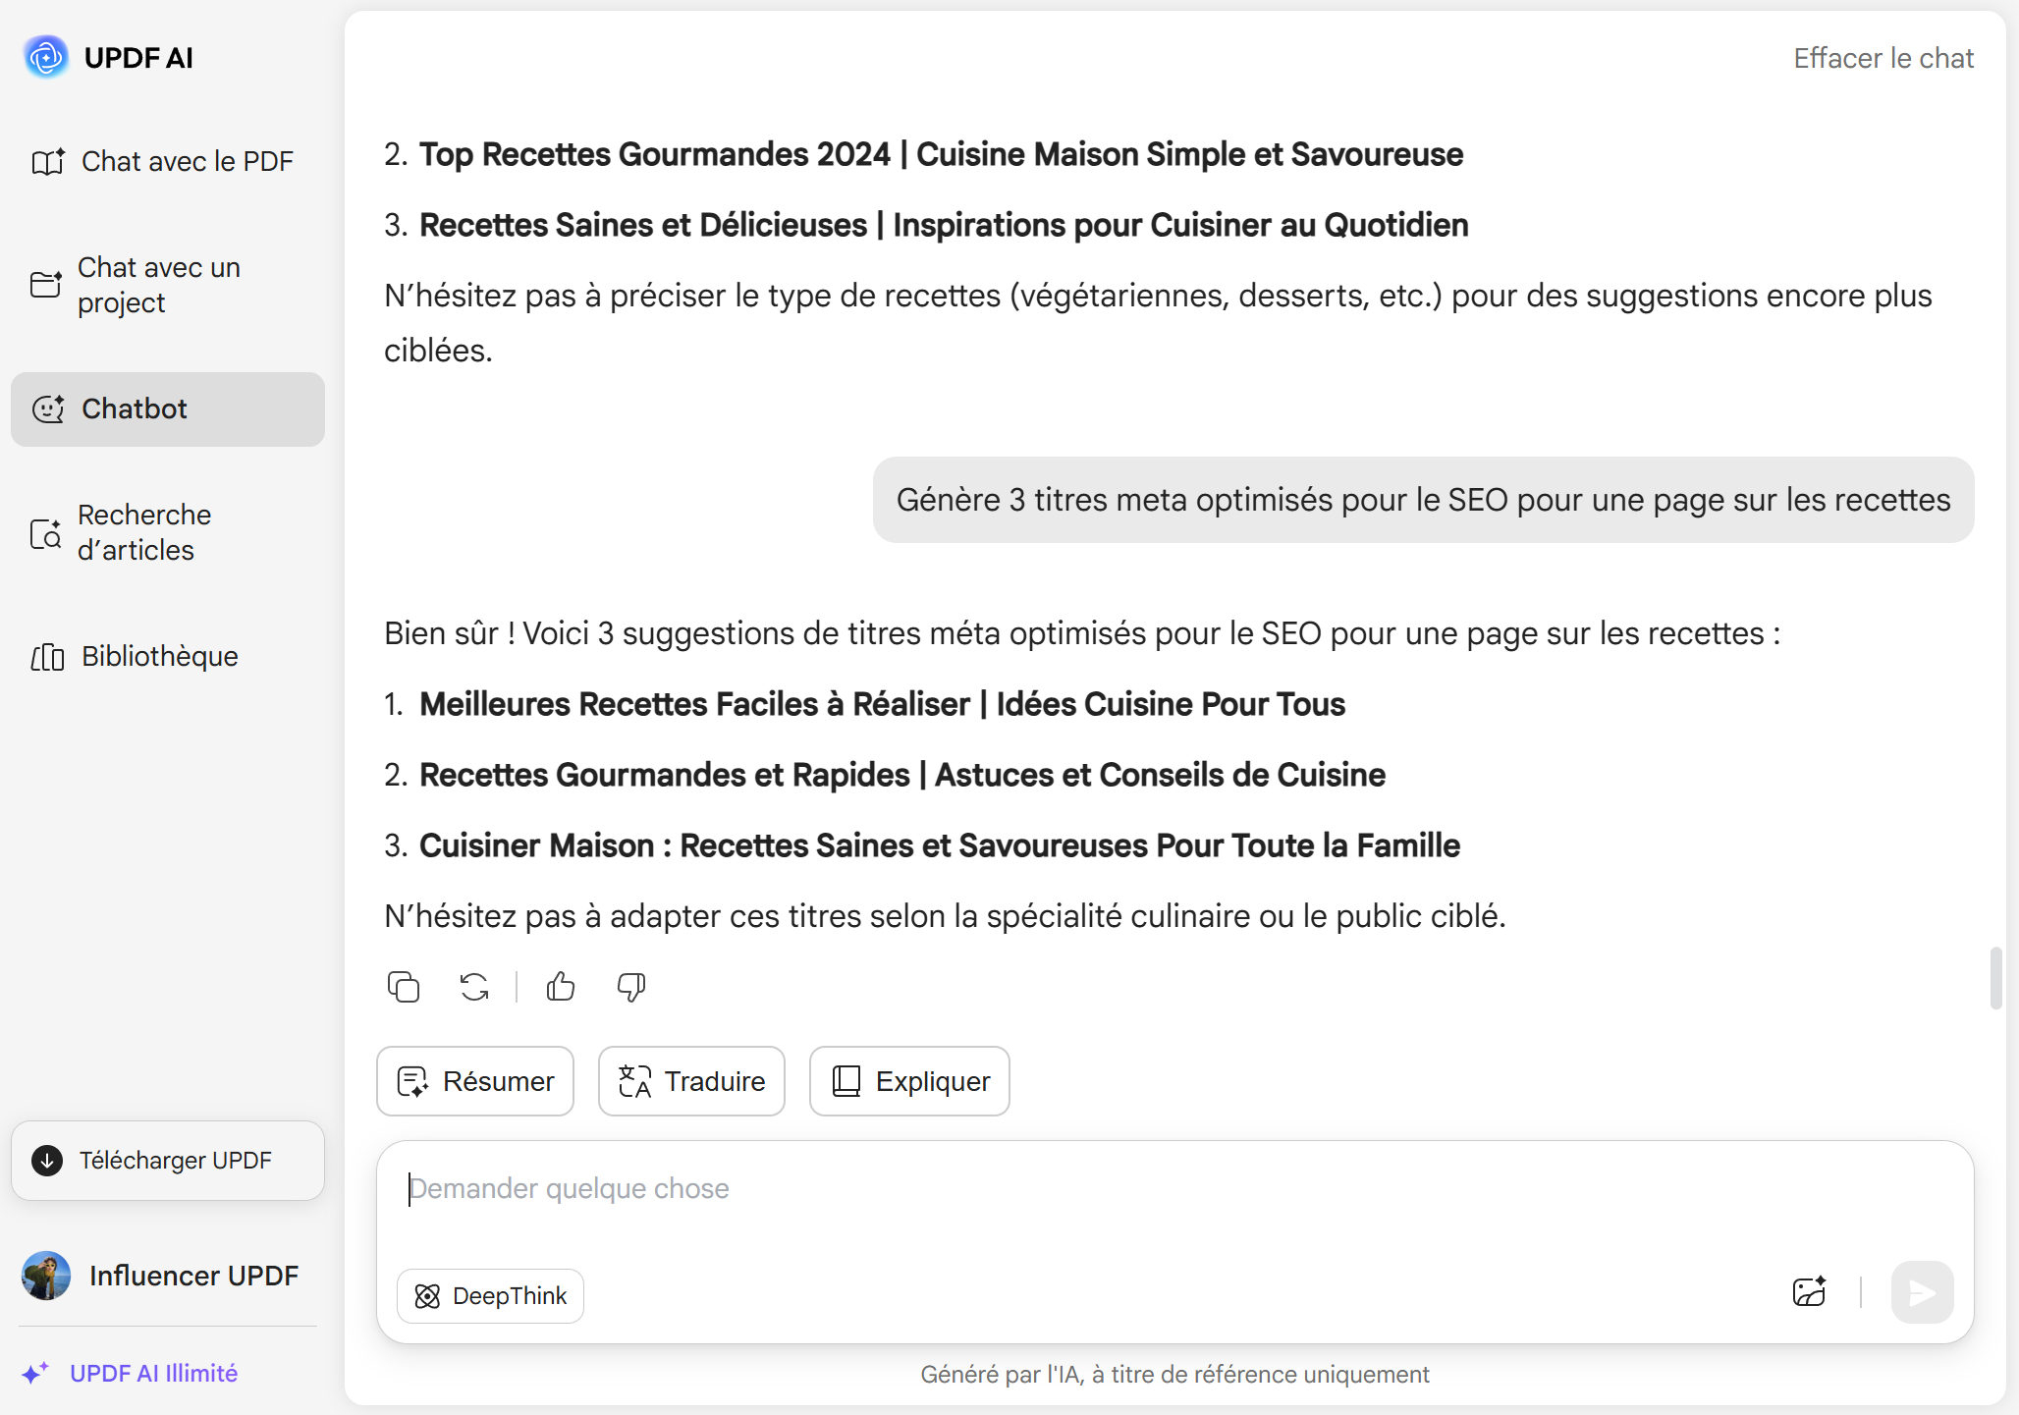Click Effacer le chat
The width and height of the screenshot is (2019, 1415).
click(1883, 58)
